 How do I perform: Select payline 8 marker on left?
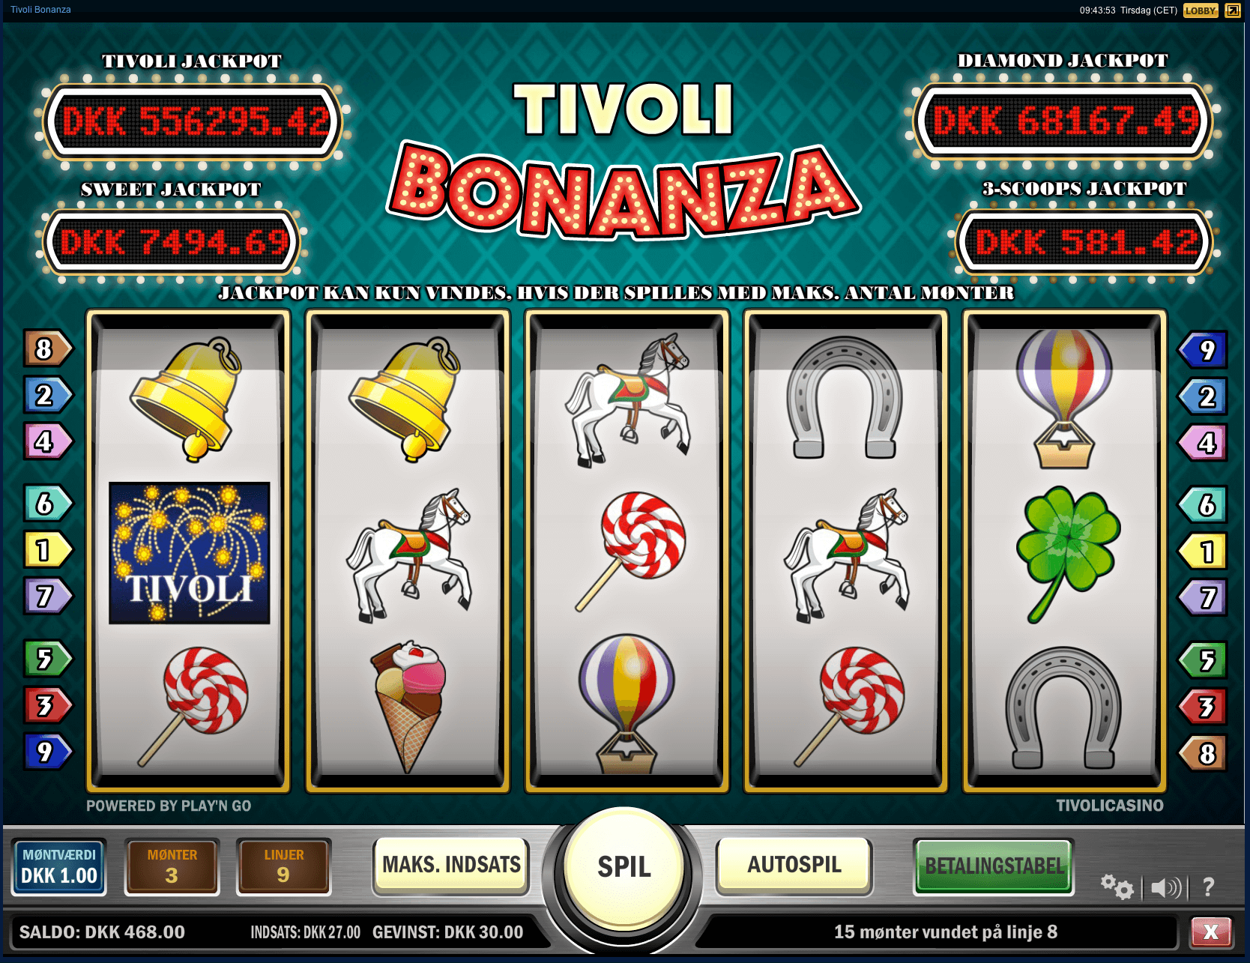(x=48, y=348)
